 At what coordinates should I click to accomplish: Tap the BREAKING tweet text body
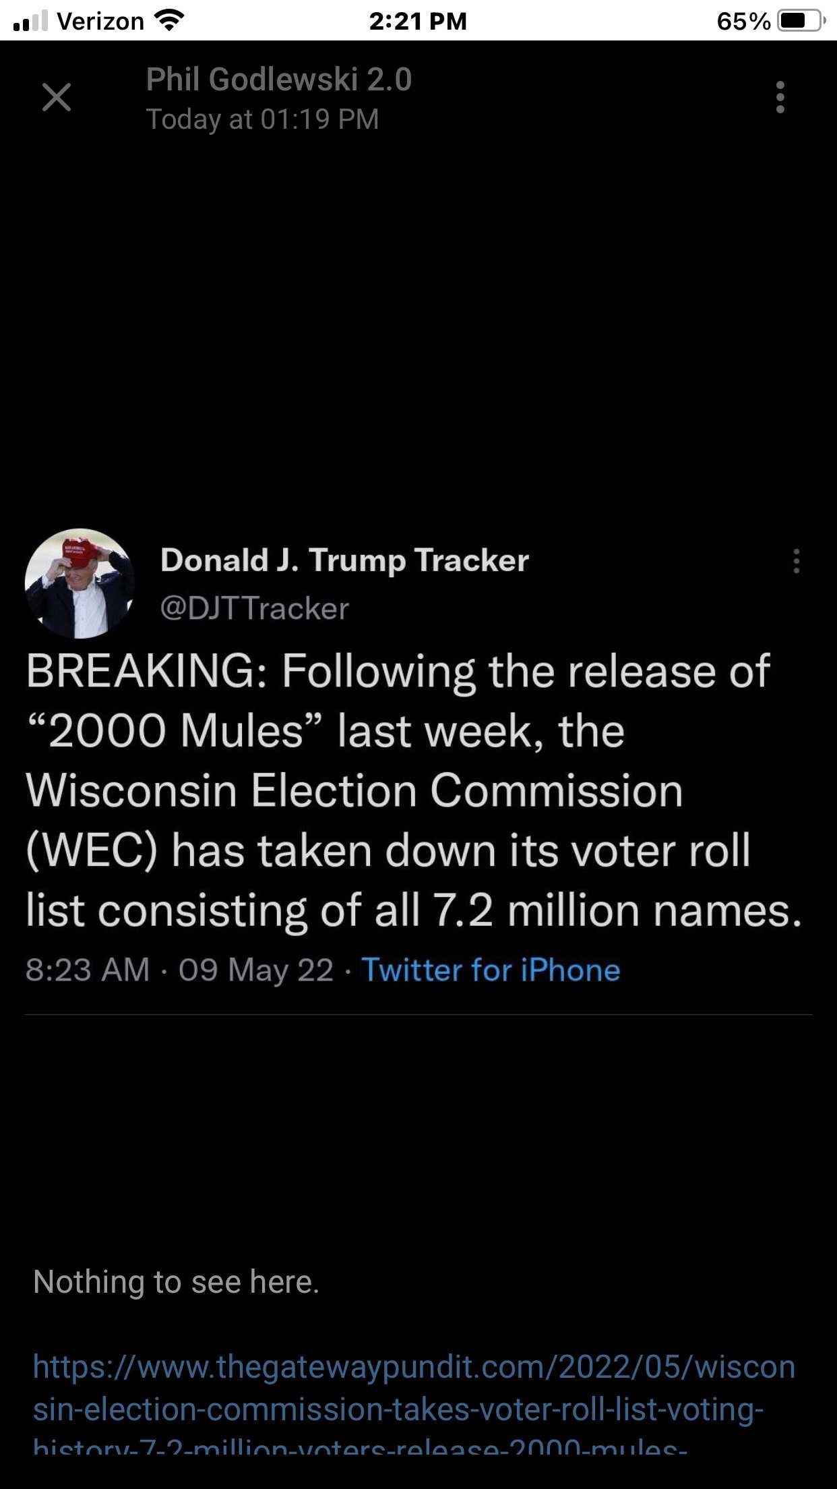click(x=414, y=790)
